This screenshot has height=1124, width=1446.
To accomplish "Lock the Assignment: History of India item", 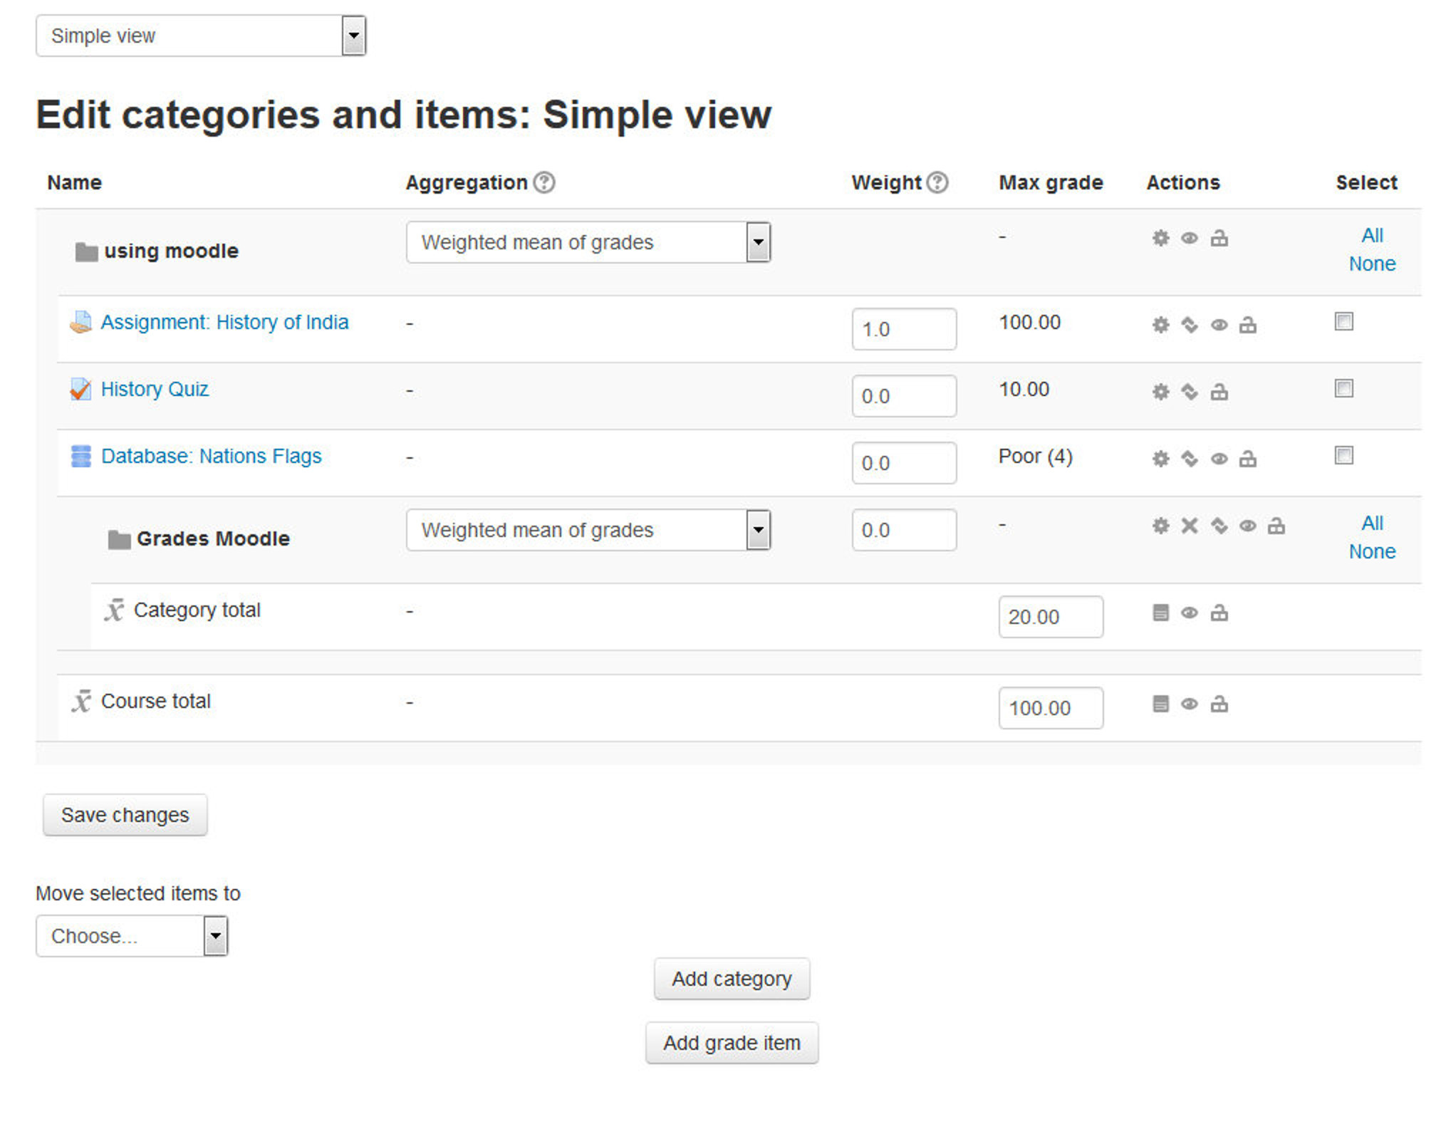I will [x=1248, y=326].
